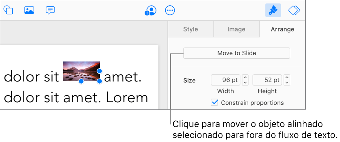The height and width of the screenshot is (142, 340).
Task: Toggle the Format paintbrush inspector
Action: [x=273, y=10]
